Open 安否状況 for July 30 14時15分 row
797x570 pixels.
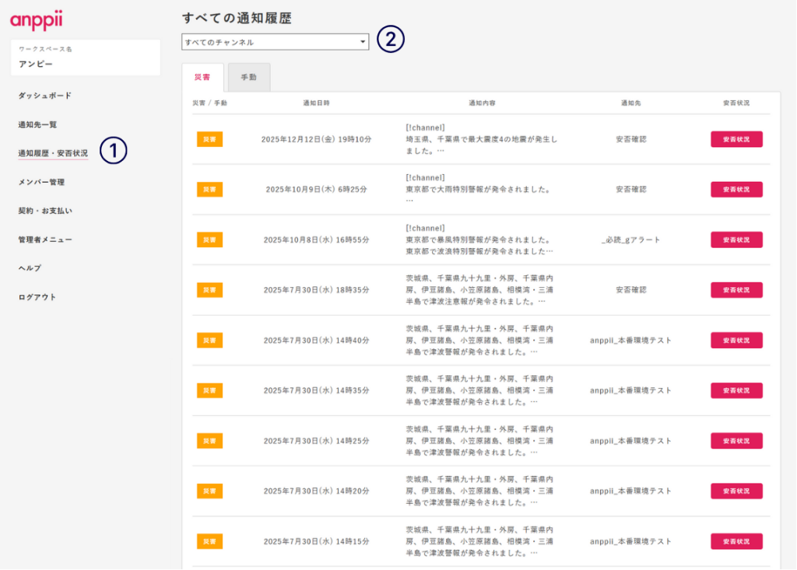coord(736,541)
